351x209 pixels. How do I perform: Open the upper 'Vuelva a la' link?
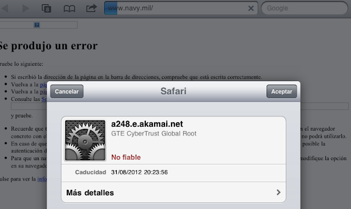tap(43, 84)
